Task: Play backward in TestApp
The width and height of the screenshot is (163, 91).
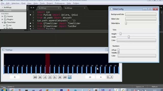Action: point(45,77)
